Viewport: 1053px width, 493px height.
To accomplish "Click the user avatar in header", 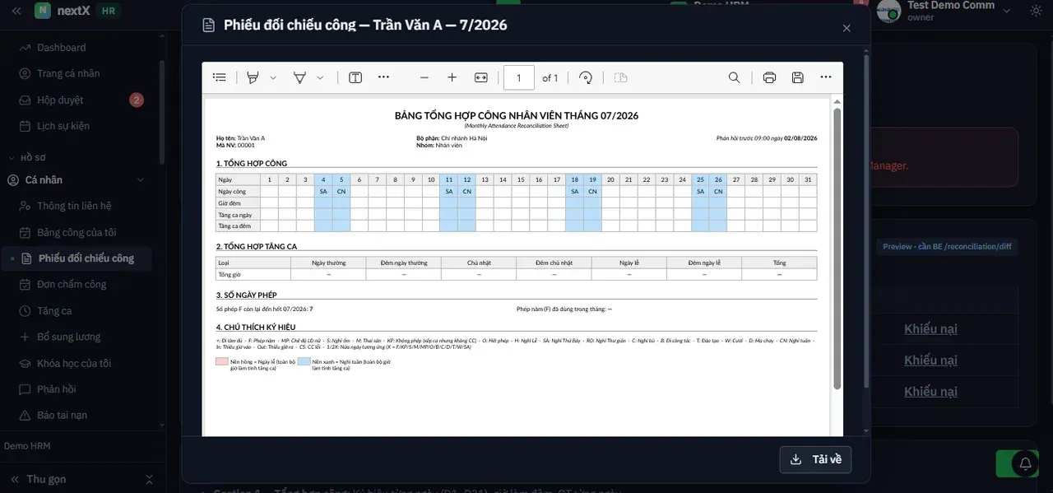I will (889, 10).
